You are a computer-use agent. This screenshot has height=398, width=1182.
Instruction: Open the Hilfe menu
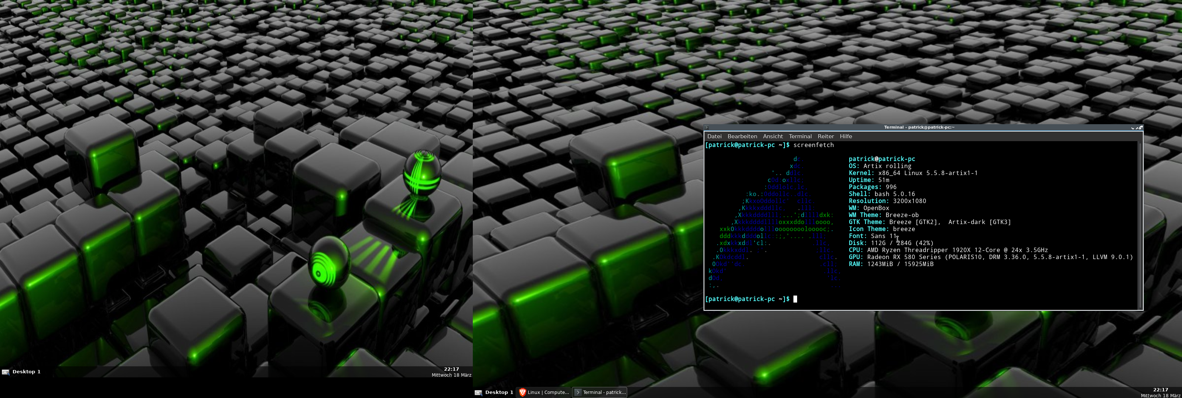tap(845, 136)
